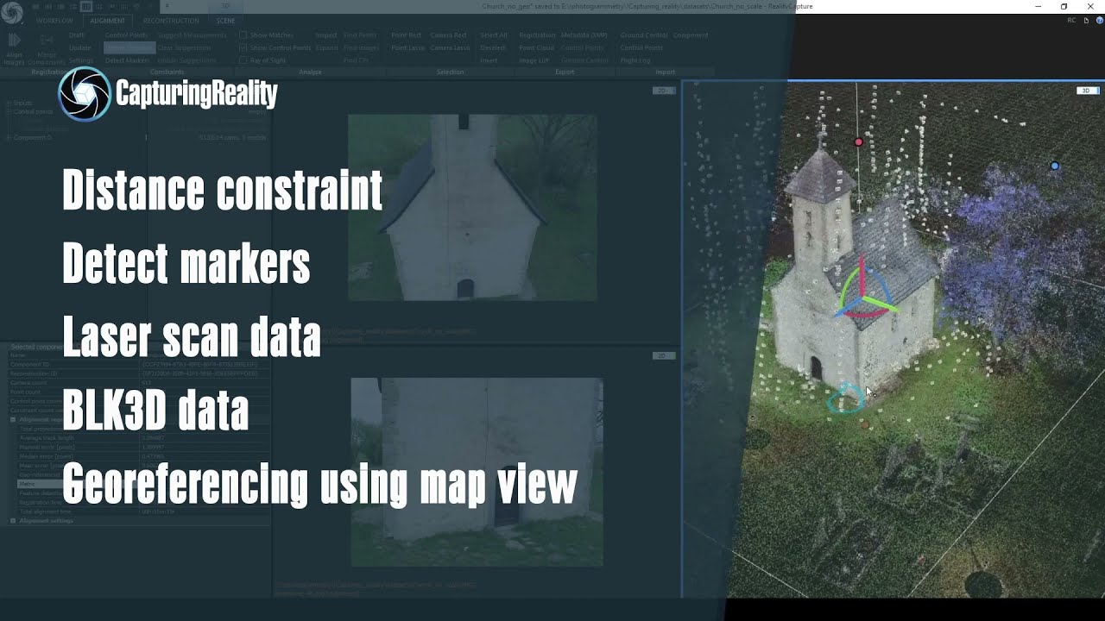The width and height of the screenshot is (1105, 621).
Task: Click the Point count property row
Action: click(138, 392)
